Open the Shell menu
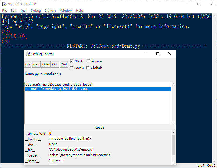Viewport: 217px width, 168px height. [24, 11]
